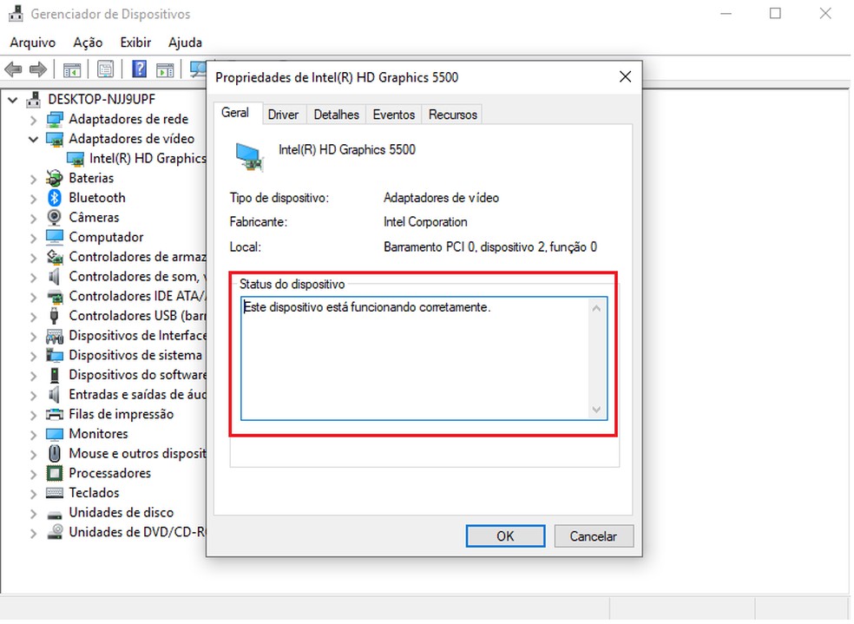Click the Cancelar button
Screen dimensions: 854x624
[594, 536]
